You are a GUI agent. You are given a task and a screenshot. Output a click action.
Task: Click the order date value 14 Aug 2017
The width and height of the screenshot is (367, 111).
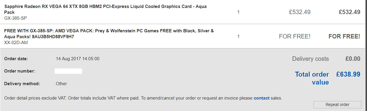point(78,58)
